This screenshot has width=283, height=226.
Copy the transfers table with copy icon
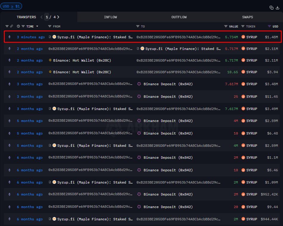(x=271, y=7)
